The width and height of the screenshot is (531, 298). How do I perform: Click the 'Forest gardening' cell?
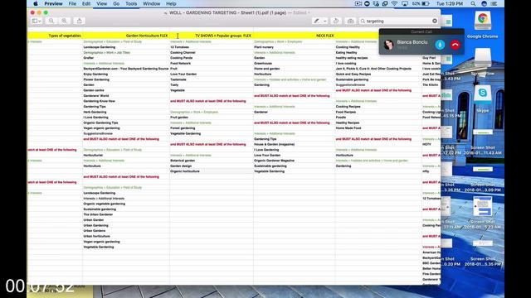[x=183, y=128]
